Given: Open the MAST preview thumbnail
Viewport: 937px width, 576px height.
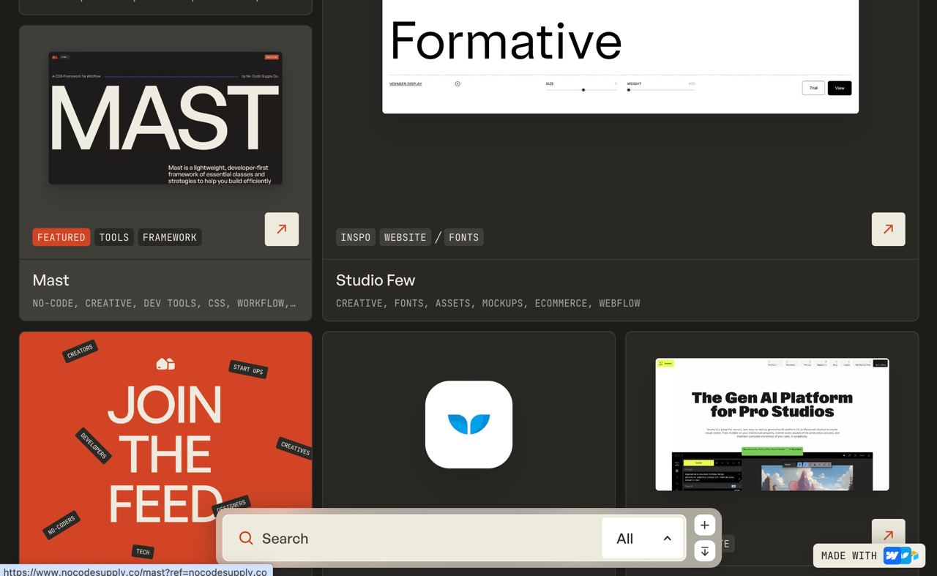Looking at the screenshot, I should point(165,118).
